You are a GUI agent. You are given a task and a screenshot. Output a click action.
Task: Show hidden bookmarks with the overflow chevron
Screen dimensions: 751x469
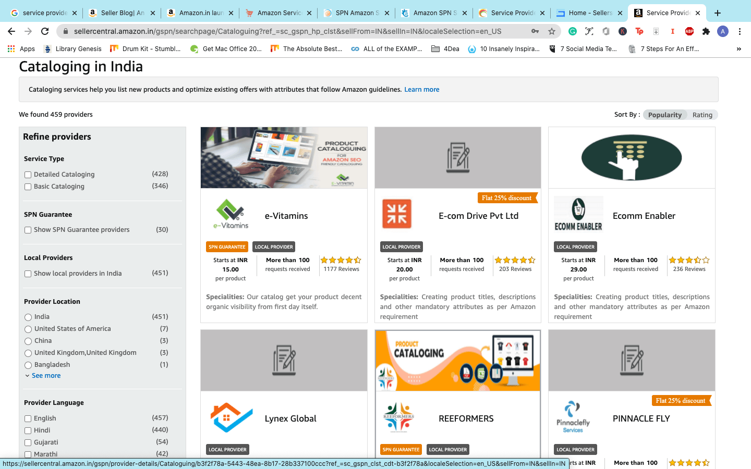click(738, 49)
